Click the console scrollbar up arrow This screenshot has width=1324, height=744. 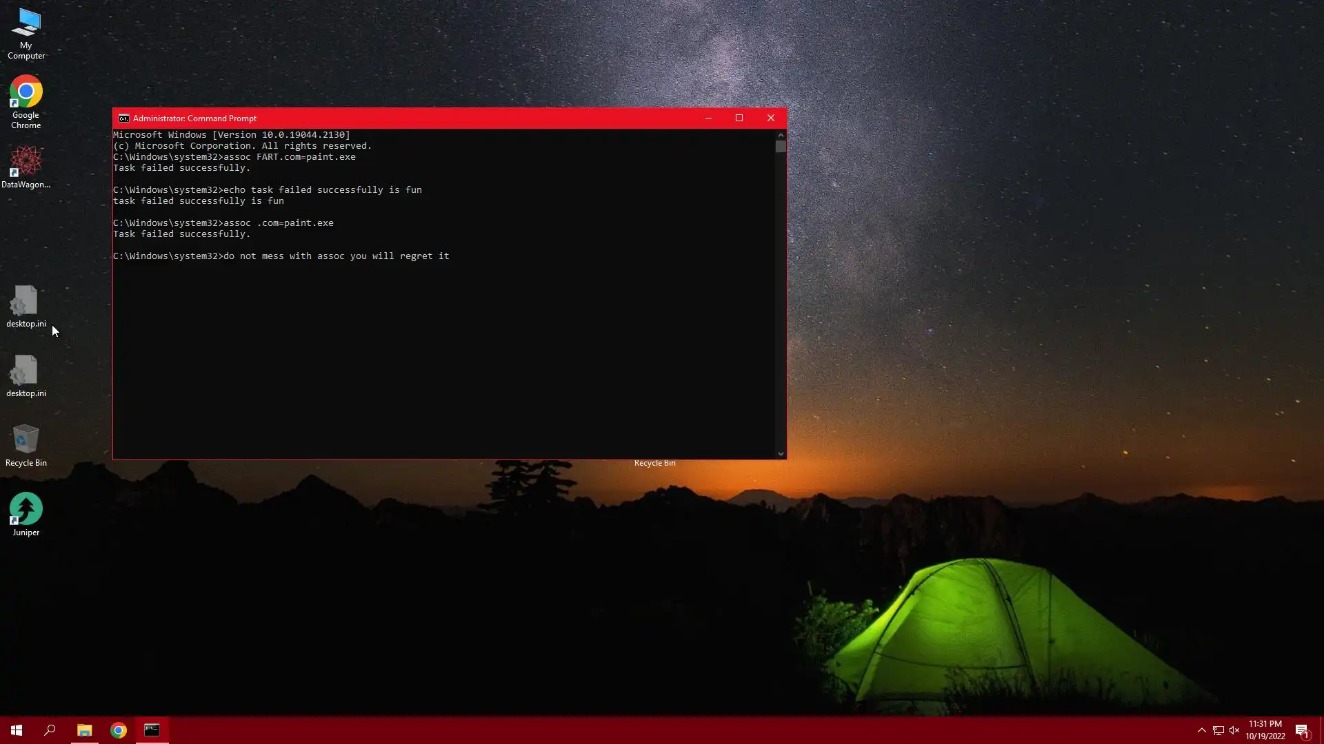point(781,135)
